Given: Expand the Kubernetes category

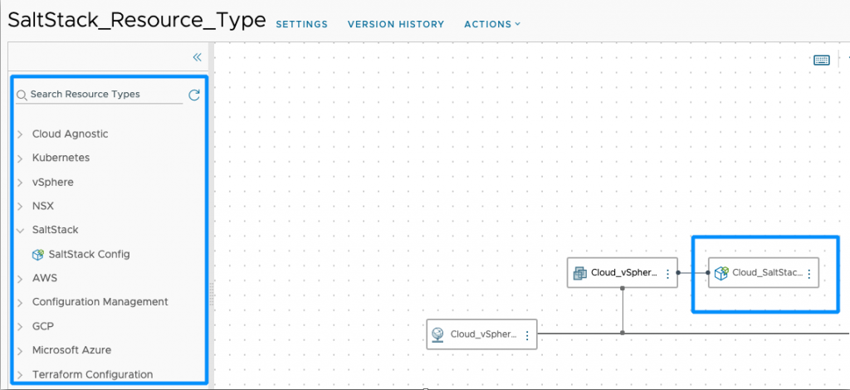Looking at the screenshot, I should click(20, 158).
